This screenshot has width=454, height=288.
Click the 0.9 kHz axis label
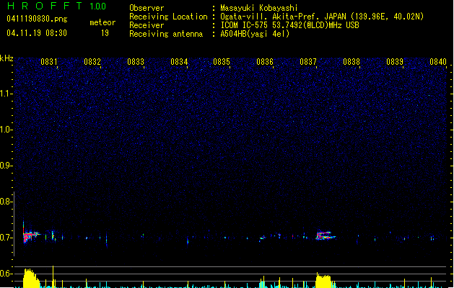6,166
